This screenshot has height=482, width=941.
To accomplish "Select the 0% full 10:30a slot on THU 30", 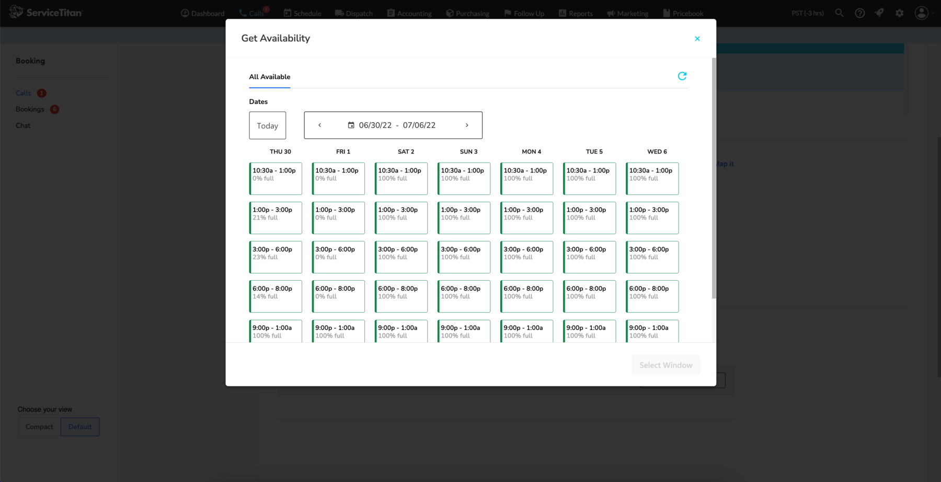I will click(276, 178).
